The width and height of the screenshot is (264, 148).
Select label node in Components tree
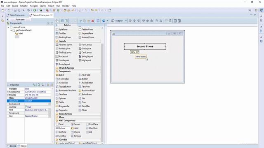point(19,33)
